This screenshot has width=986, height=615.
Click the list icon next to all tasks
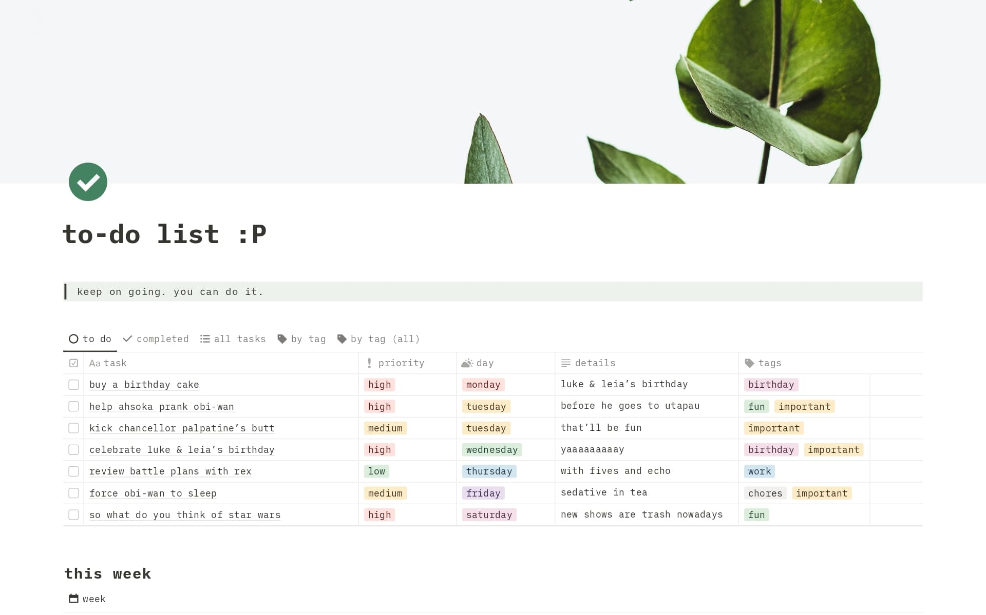tap(204, 339)
